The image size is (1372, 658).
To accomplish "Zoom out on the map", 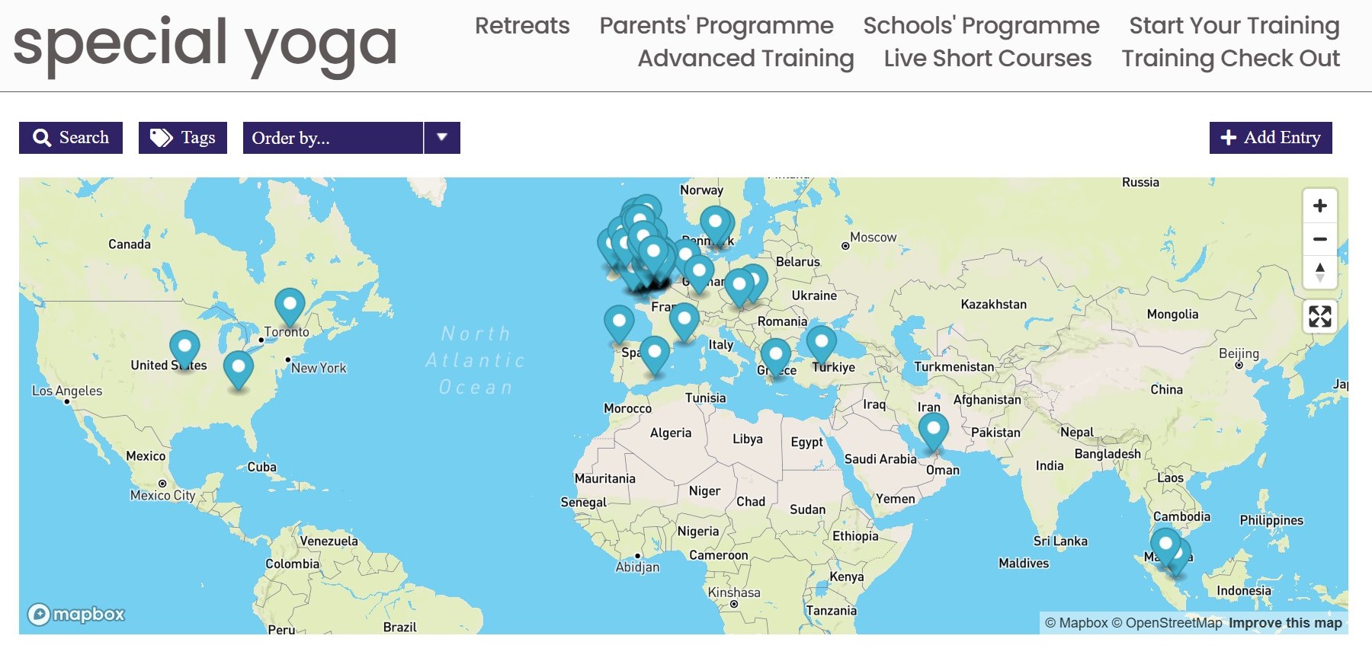I will [x=1319, y=239].
